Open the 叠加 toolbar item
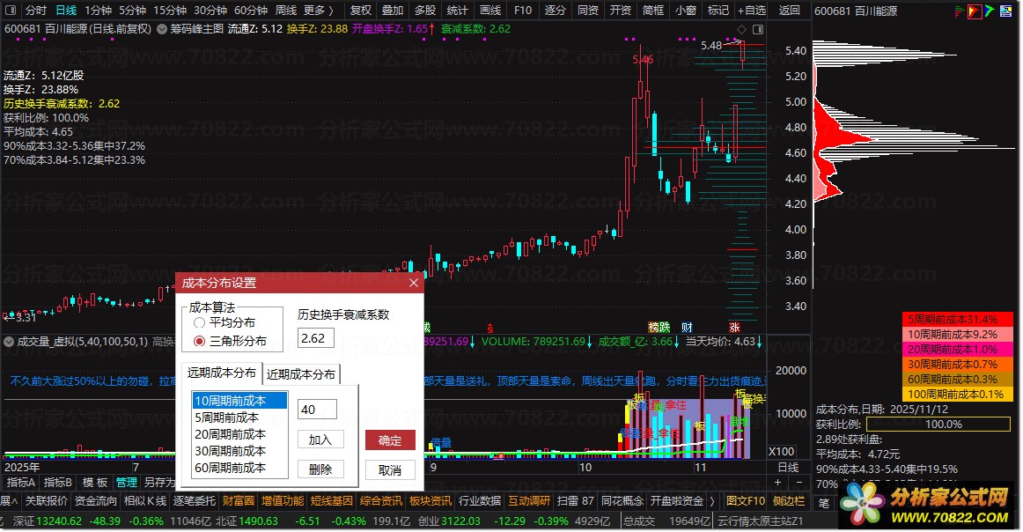This screenshot has height=532, width=1023. pos(393,11)
